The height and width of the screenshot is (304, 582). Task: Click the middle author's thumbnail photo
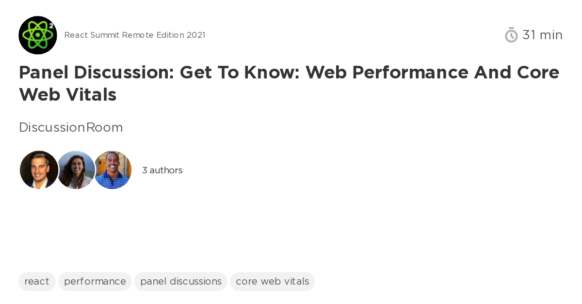point(76,170)
